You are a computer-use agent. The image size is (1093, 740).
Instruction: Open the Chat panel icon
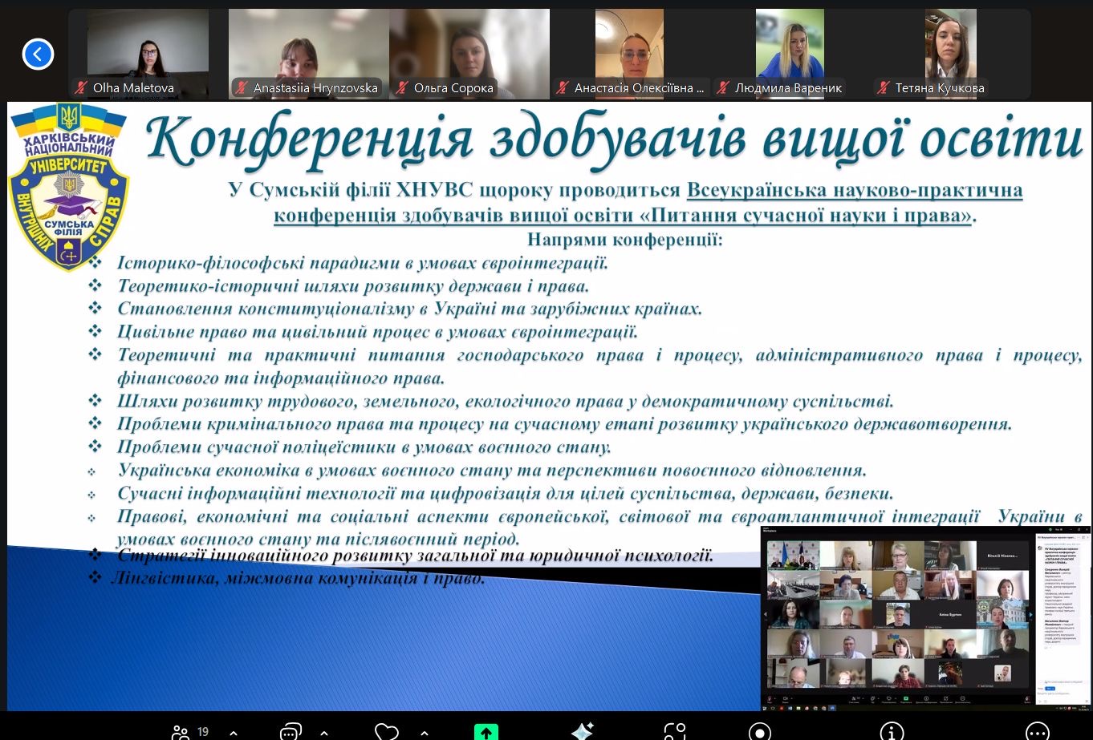[x=290, y=731]
